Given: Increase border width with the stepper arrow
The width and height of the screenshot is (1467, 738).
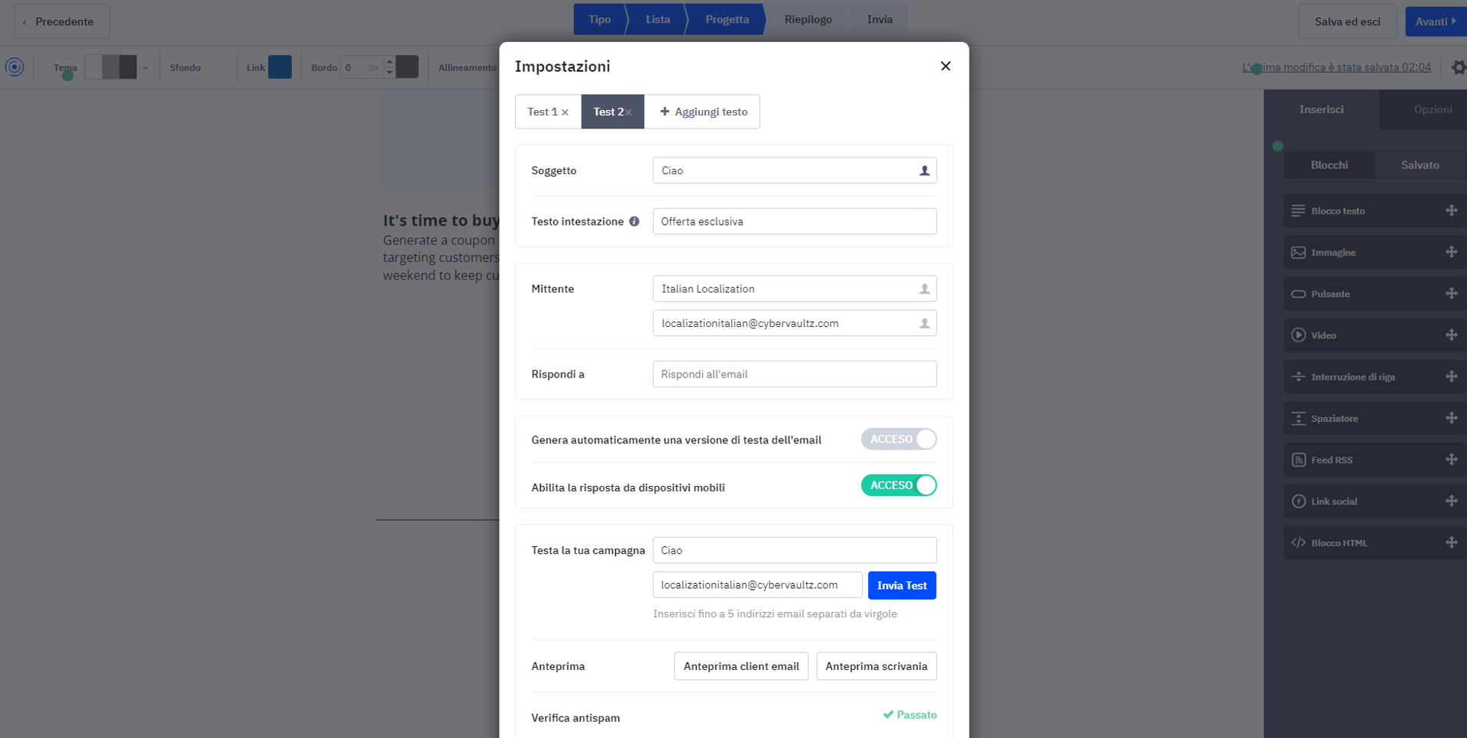Looking at the screenshot, I should coord(390,61).
